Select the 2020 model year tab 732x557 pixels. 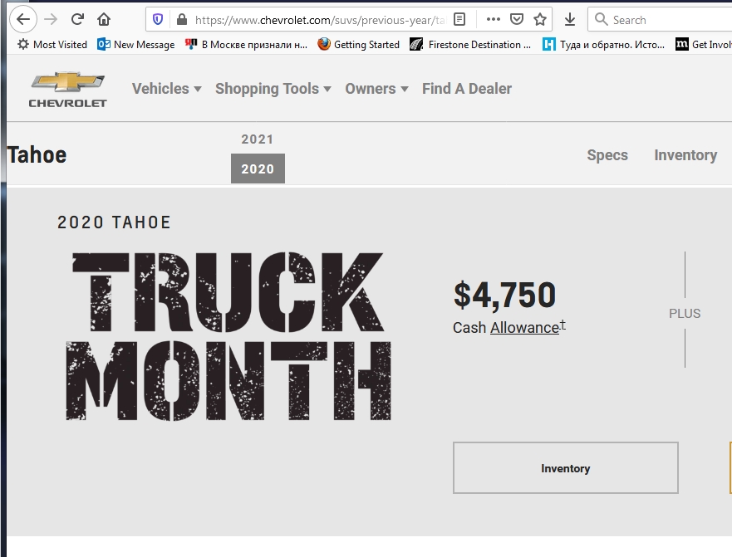(258, 169)
